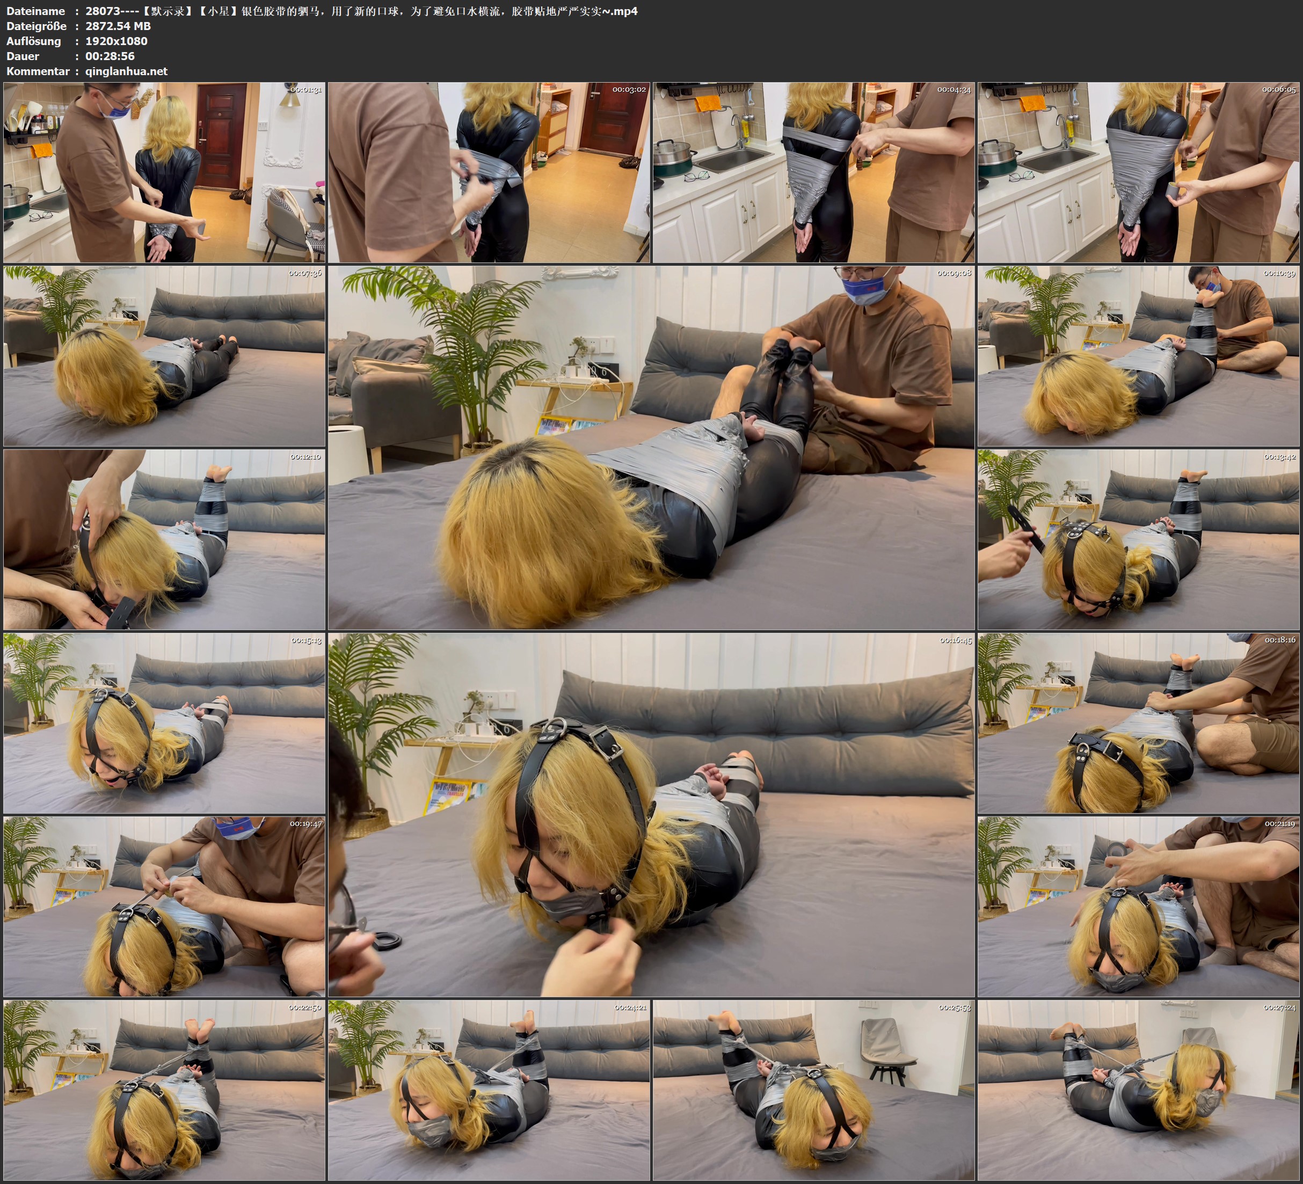Click the frame marked 00:06:05

[1138, 172]
